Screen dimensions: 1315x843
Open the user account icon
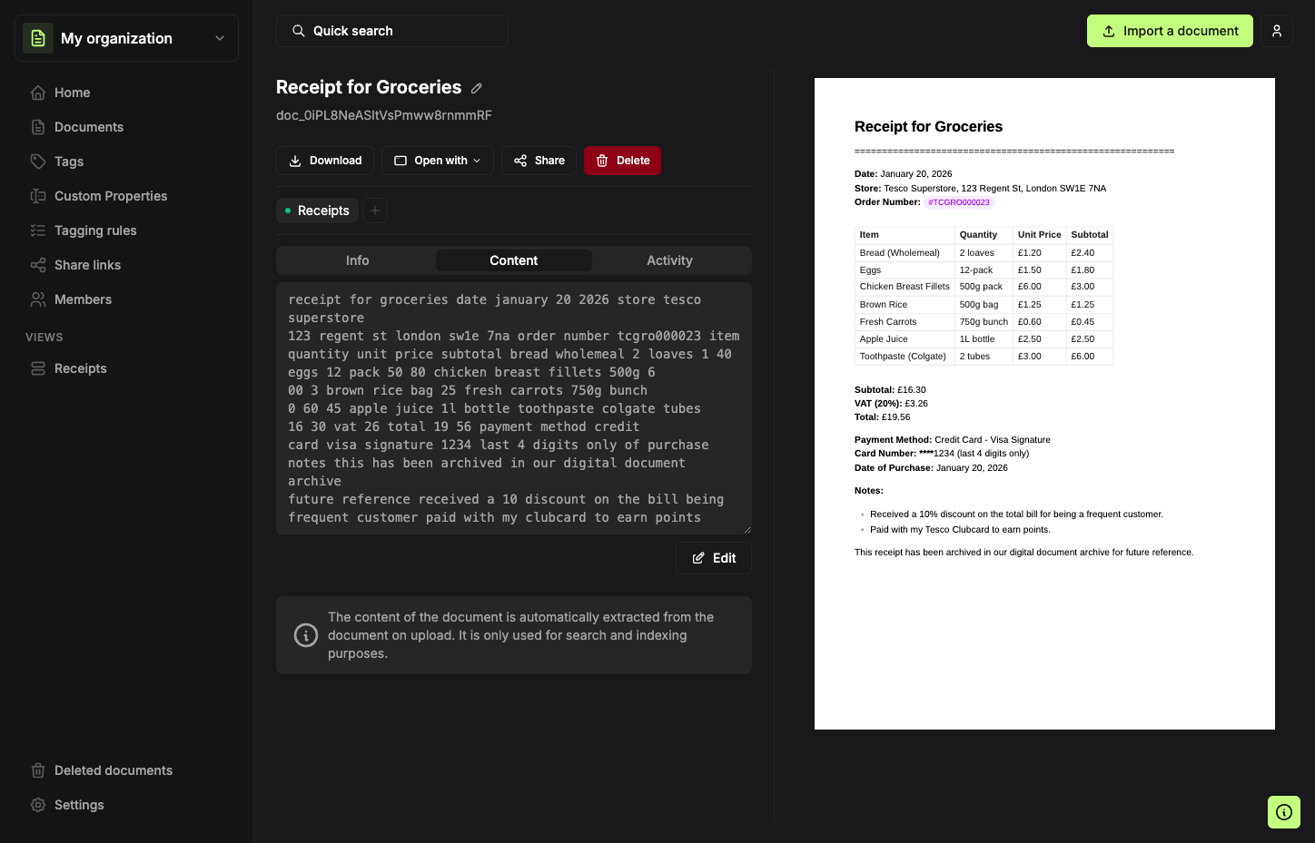tap(1277, 31)
